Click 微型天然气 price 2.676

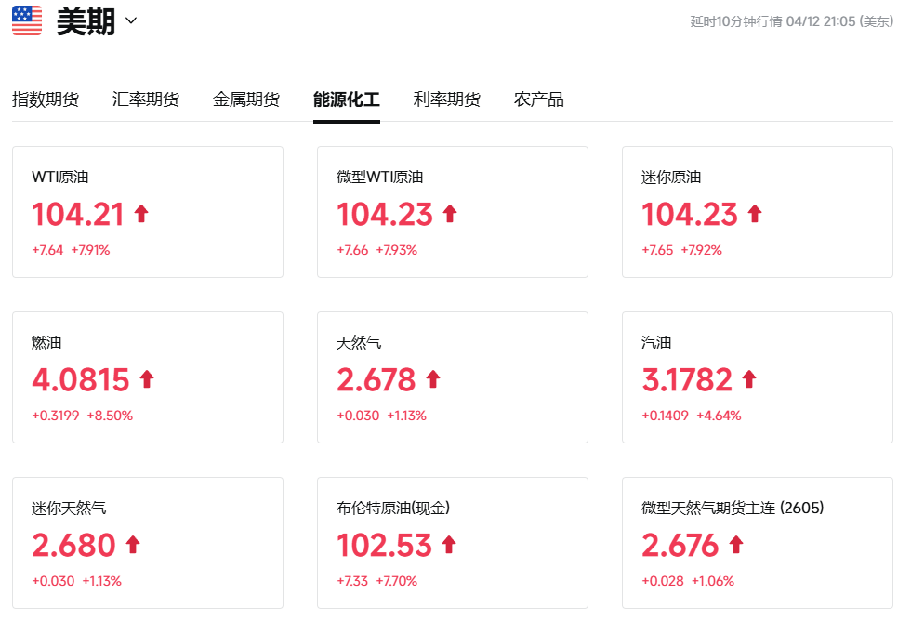click(680, 546)
